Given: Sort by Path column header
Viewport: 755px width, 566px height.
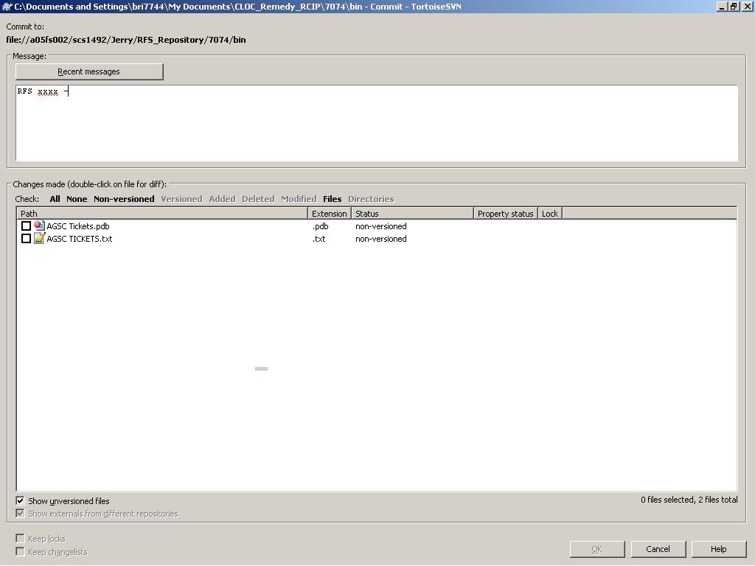Looking at the screenshot, I should coord(162,213).
